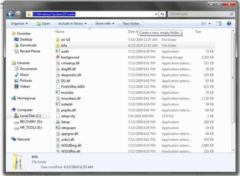This screenshot has height=176, width=240.
Task: Click the spprgrss.dll file icon
Action: click(x=58, y=133)
